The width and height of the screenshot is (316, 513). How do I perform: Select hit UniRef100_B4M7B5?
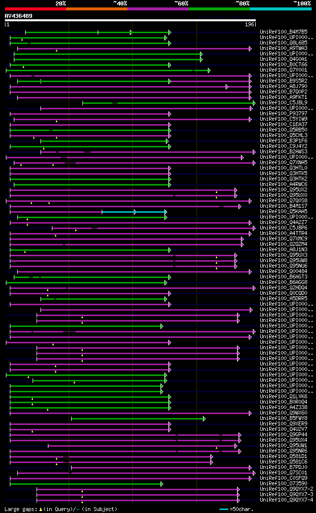pos(283,32)
